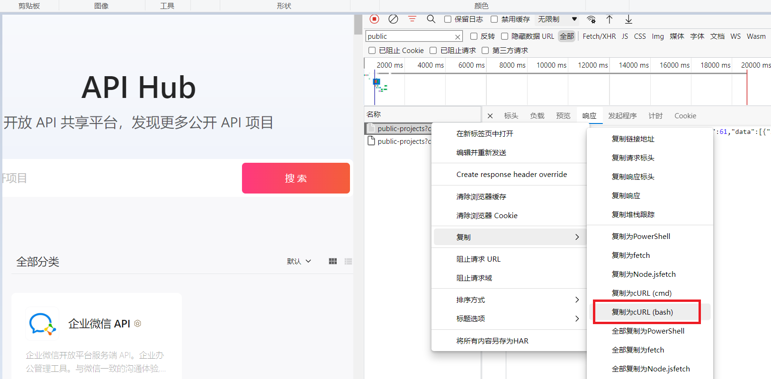Filter by 全部 type

pos(567,36)
